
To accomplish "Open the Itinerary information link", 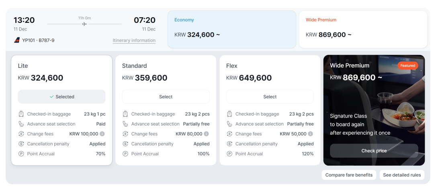I will point(134,41).
